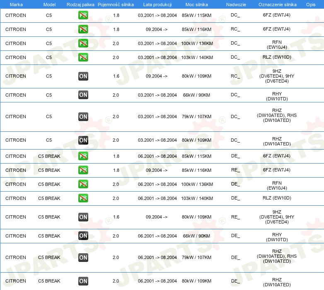Select RLZ (EW10D) in the DE_ body row
The width and height of the screenshot is (324, 290).
tap(277, 198)
